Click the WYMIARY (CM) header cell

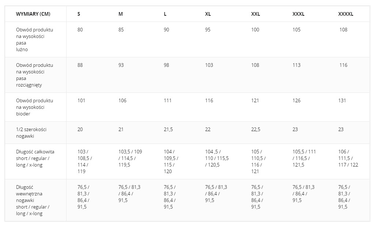pos(33,14)
